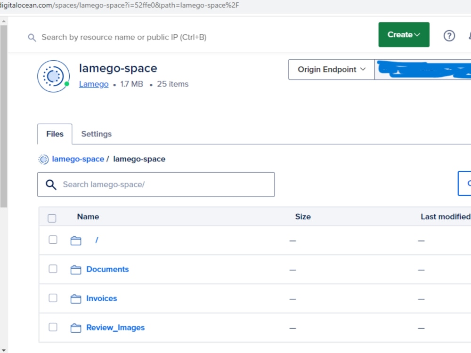Click the Search lamego-space/ input field

click(x=156, y=185)
